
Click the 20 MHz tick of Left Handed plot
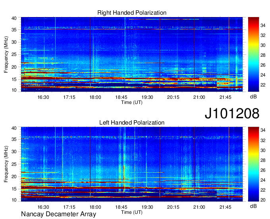click(14, 177)
